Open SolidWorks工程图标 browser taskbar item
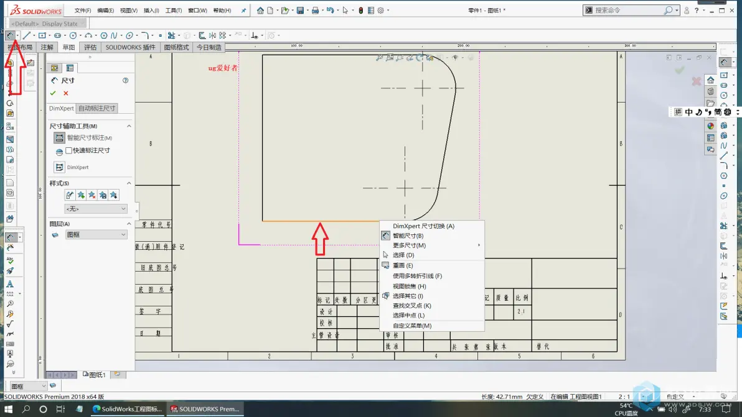Image resolution: width=742 pixels, height=417 pixels. pyautogui.click(x=128, y=409)
